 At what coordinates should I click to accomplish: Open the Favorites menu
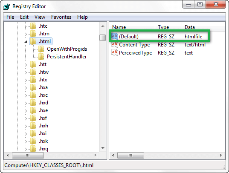pos(61,17)
